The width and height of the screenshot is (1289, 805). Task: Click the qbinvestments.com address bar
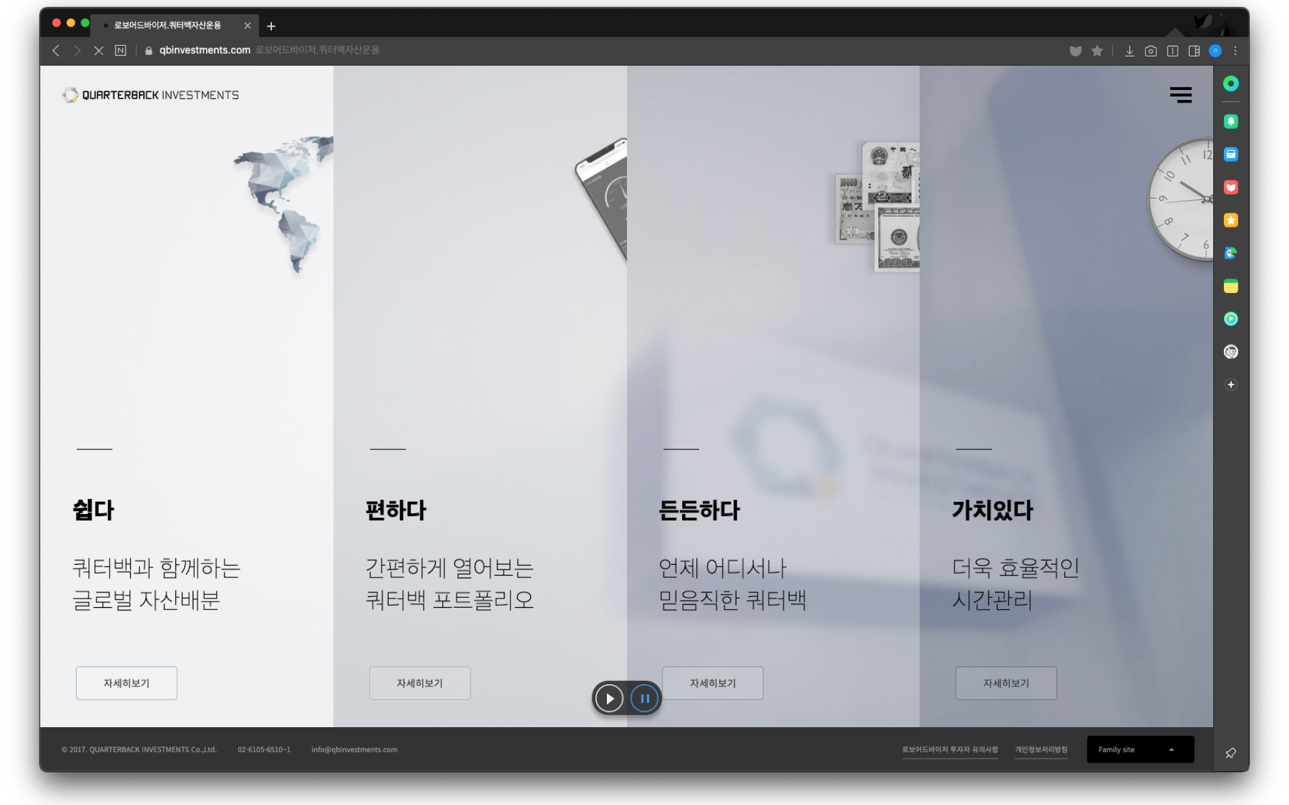tap(205, 50)
